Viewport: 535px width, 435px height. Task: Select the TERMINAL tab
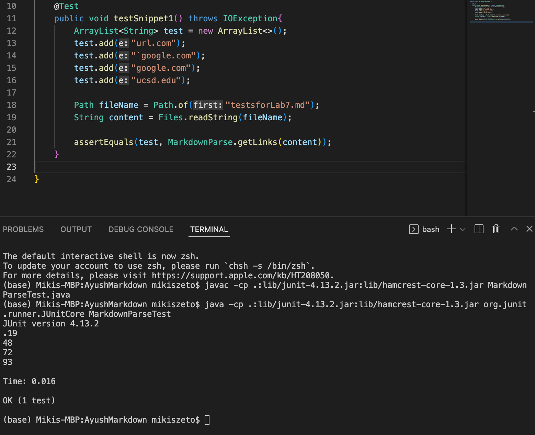click(209, 229)
